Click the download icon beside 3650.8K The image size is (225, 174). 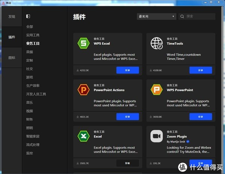point(151,117)
